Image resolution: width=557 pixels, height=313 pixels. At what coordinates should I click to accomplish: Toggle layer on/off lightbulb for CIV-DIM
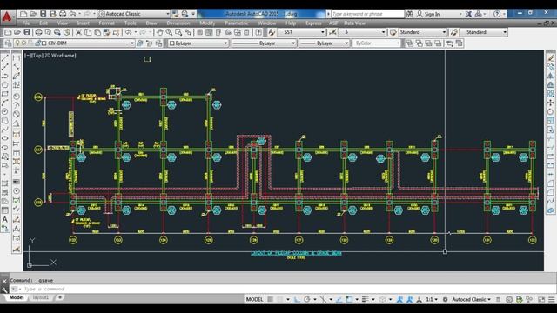pyautogui.click(x=17, y=43)
